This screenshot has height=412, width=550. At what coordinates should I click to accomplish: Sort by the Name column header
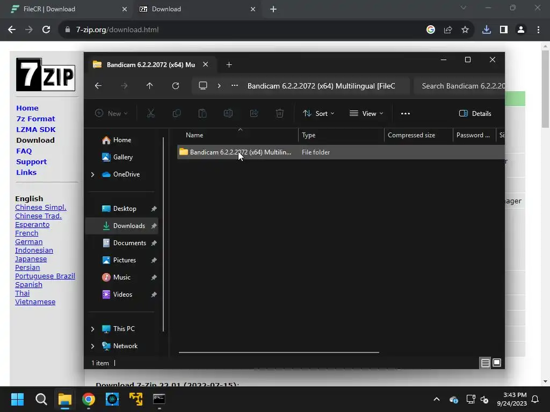click(x=194, y=135)
